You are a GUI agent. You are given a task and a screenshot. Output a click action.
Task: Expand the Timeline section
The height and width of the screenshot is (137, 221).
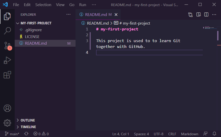28,127
